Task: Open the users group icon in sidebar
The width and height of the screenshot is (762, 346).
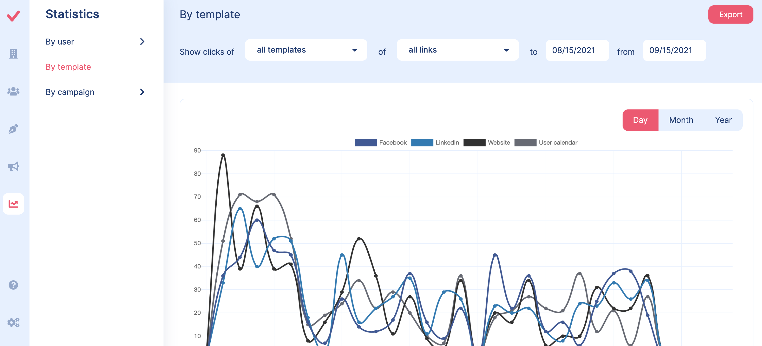Action: point(13,91)
